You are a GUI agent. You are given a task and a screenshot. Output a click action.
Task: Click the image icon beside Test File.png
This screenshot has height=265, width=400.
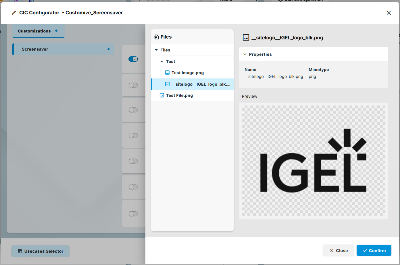click(162, 95)
